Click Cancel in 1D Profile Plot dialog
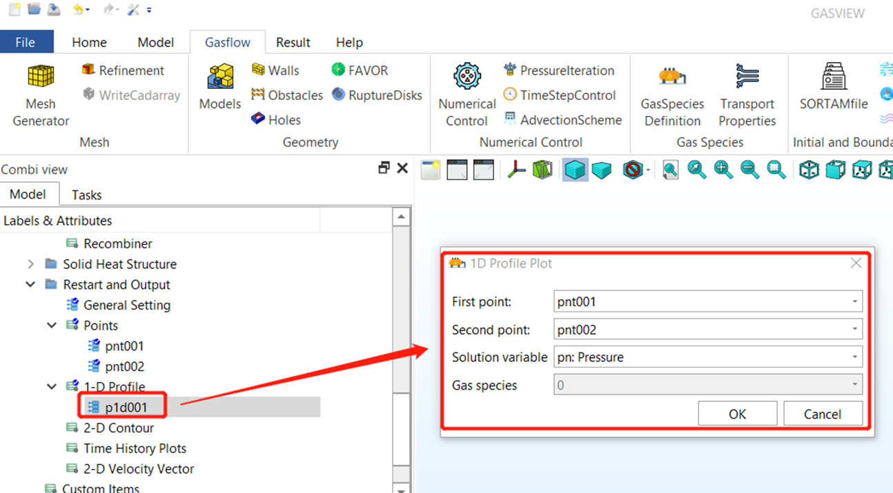 [823, 414]
